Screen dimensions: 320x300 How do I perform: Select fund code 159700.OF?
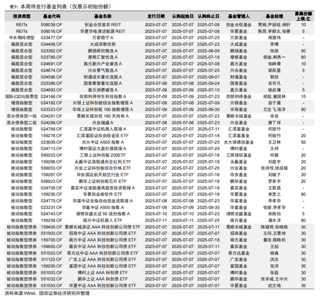pyautogui.click(x=51, y=240)
